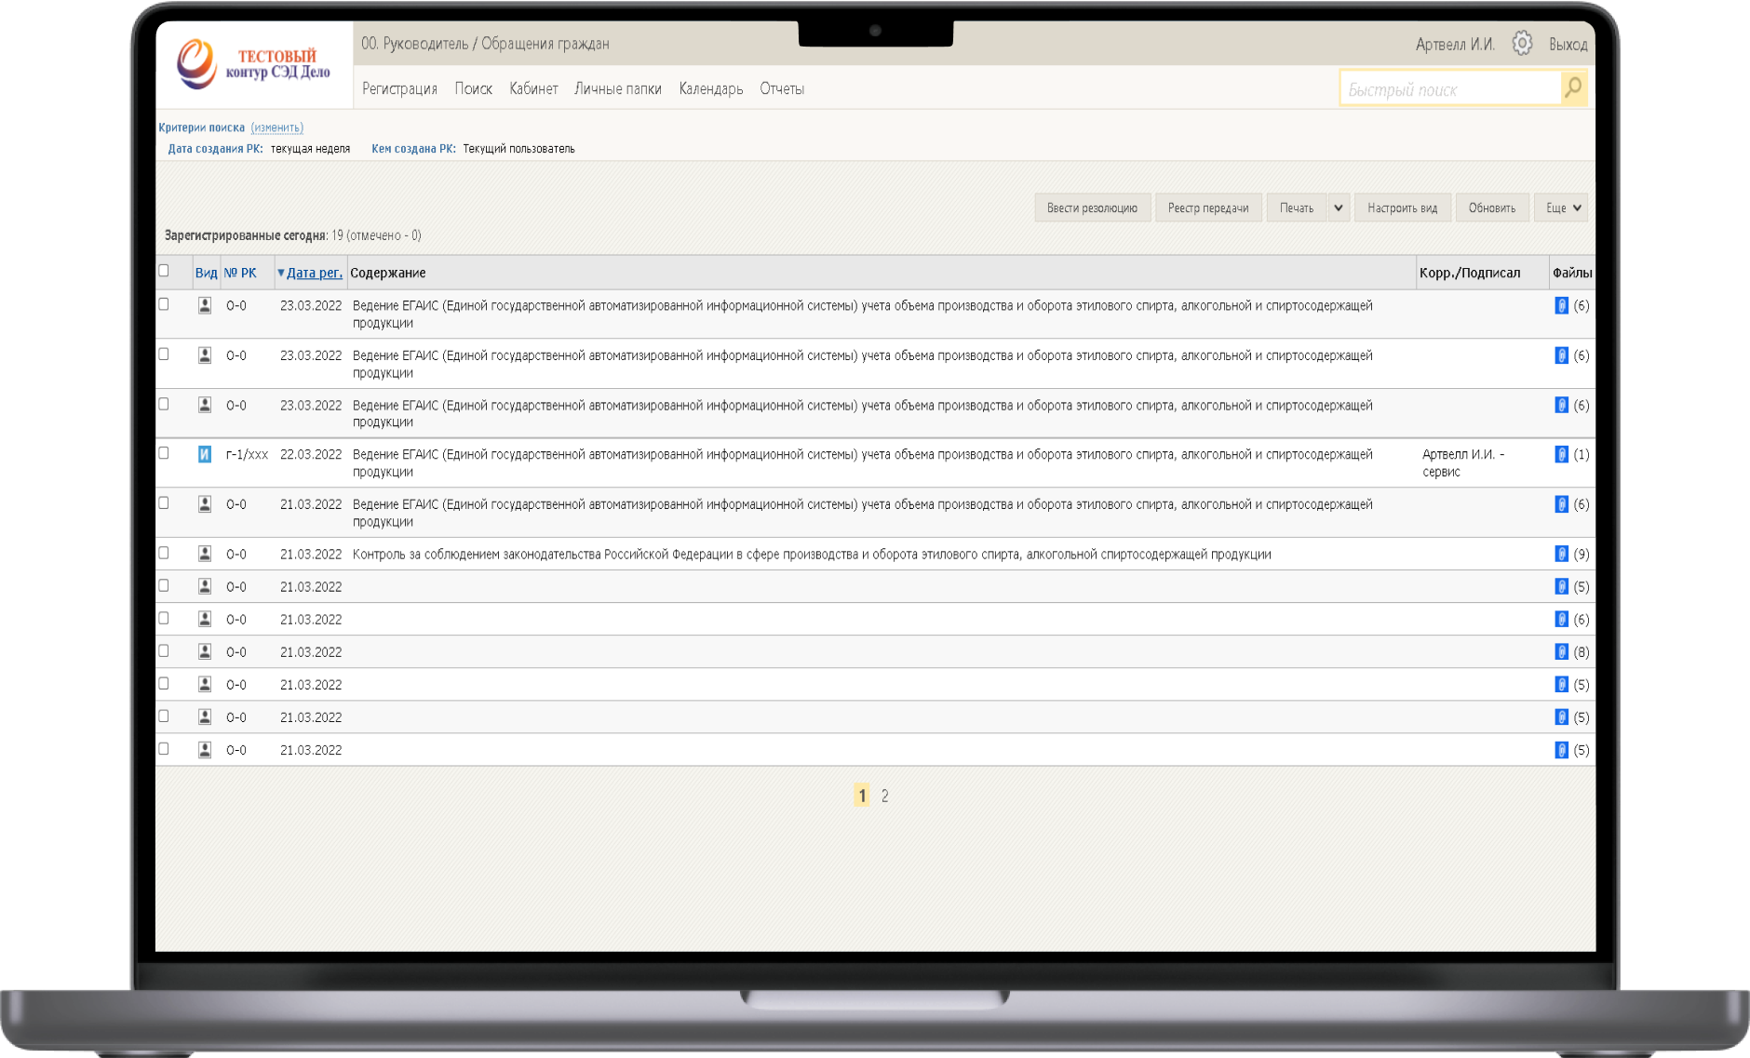Open attached files icon showing (9)
Screen dimensions: 1750x1058
coord(1561,554)
